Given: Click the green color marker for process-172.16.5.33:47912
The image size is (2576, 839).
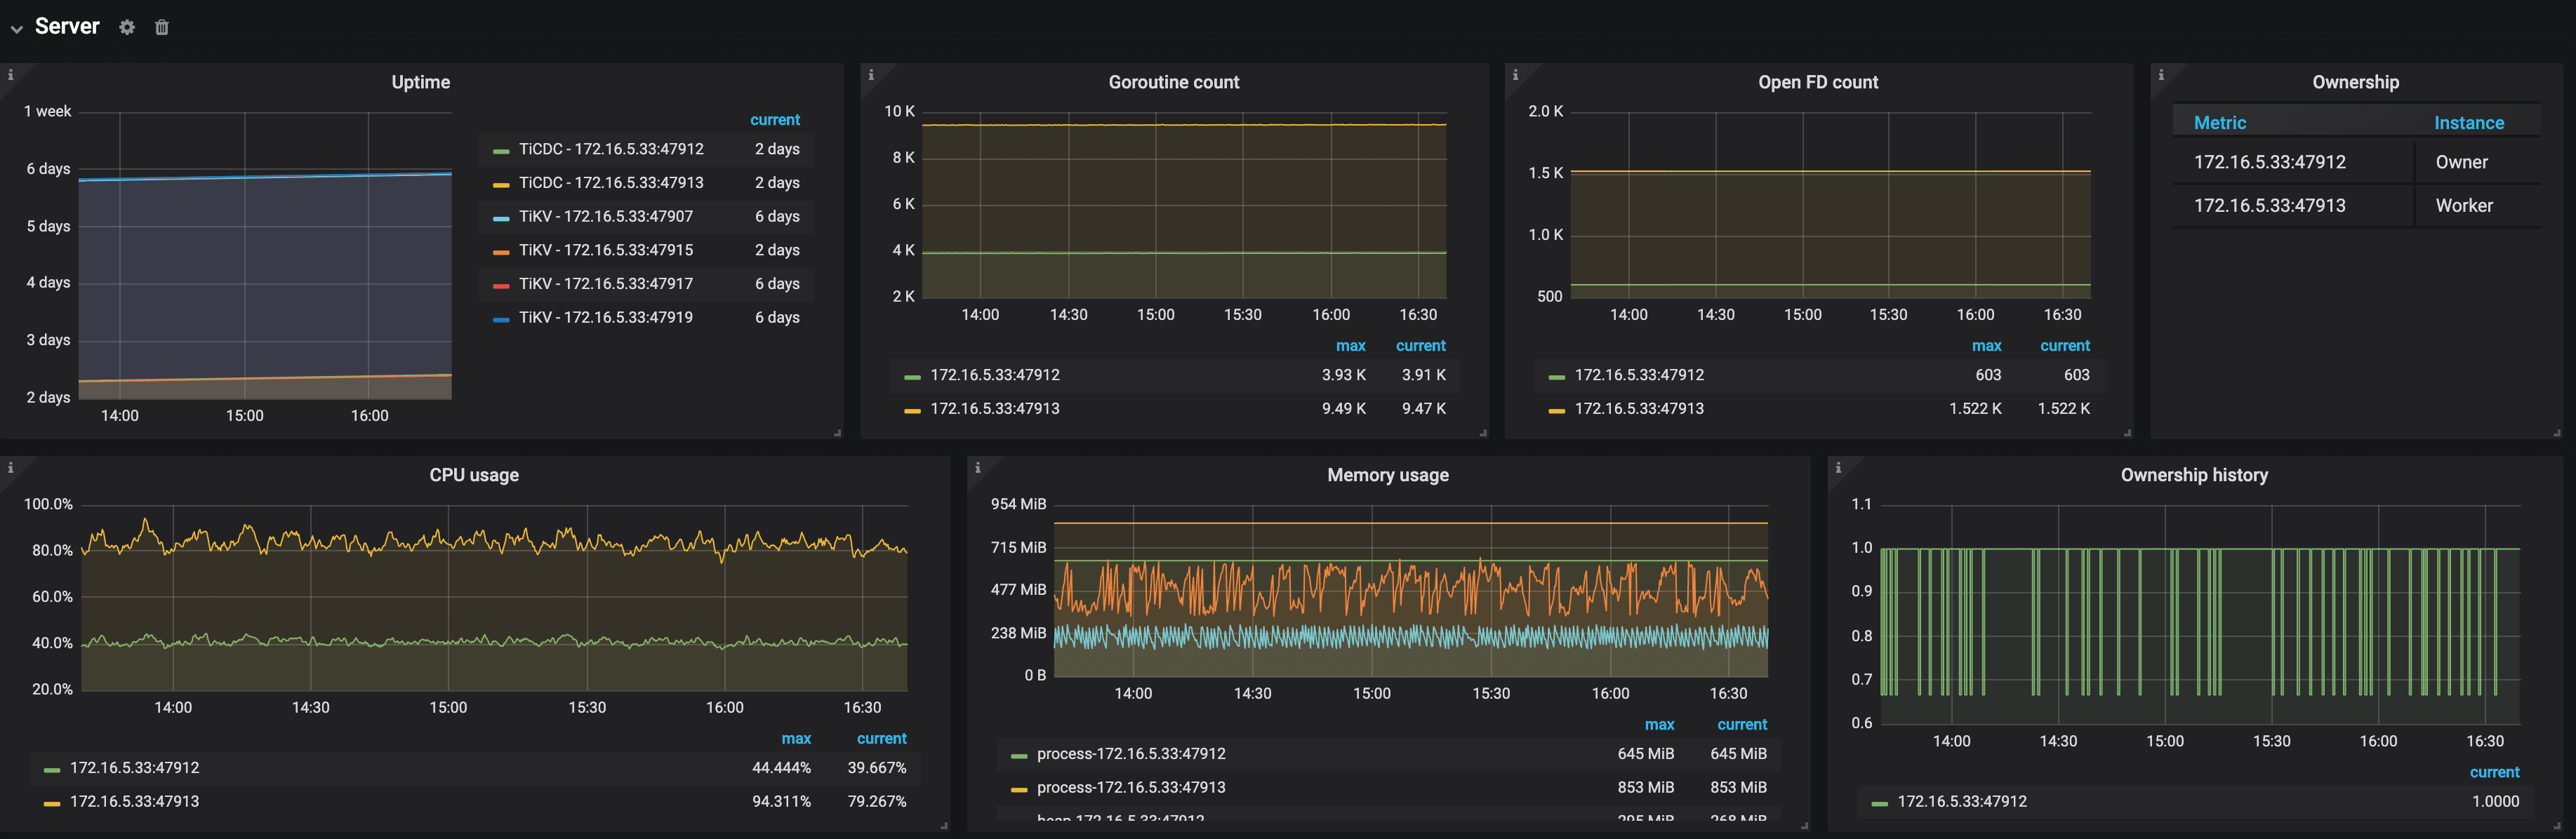Looking at the screenshot, I should click(1018, 754).
